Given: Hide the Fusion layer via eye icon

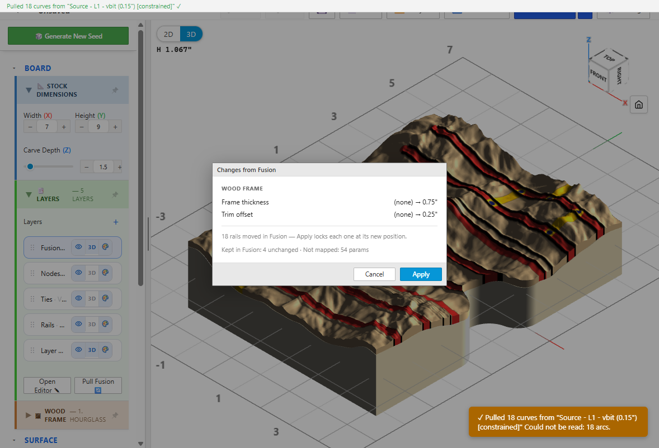Looking at the screenshot, I should (x=78, y=247).
